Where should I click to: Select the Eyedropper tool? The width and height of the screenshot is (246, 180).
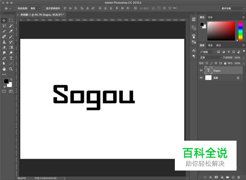(11, 31)
